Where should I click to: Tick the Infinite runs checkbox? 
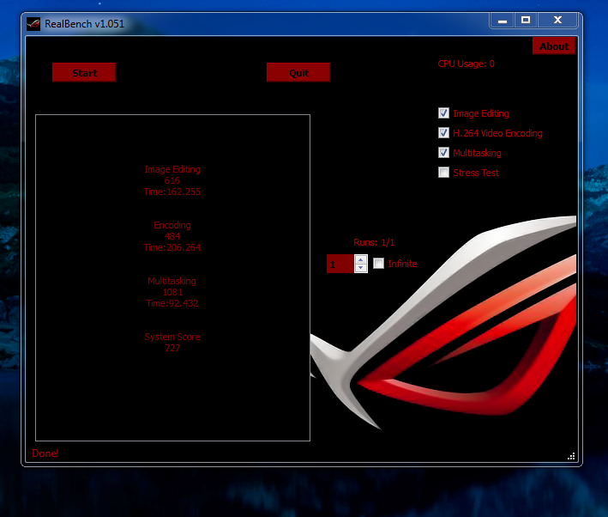(378, 264)
